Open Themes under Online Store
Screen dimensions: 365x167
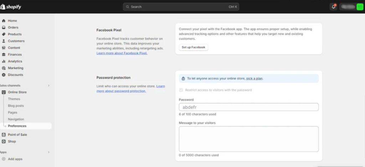coord(14,99)
